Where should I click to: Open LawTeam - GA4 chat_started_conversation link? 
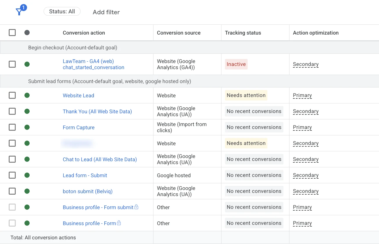[x=93, y=64]
